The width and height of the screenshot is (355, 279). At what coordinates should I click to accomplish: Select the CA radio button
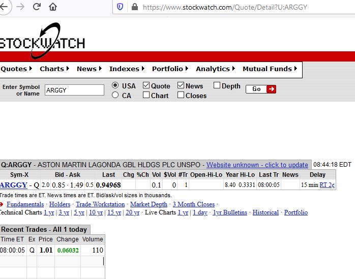tap(115, 95)
